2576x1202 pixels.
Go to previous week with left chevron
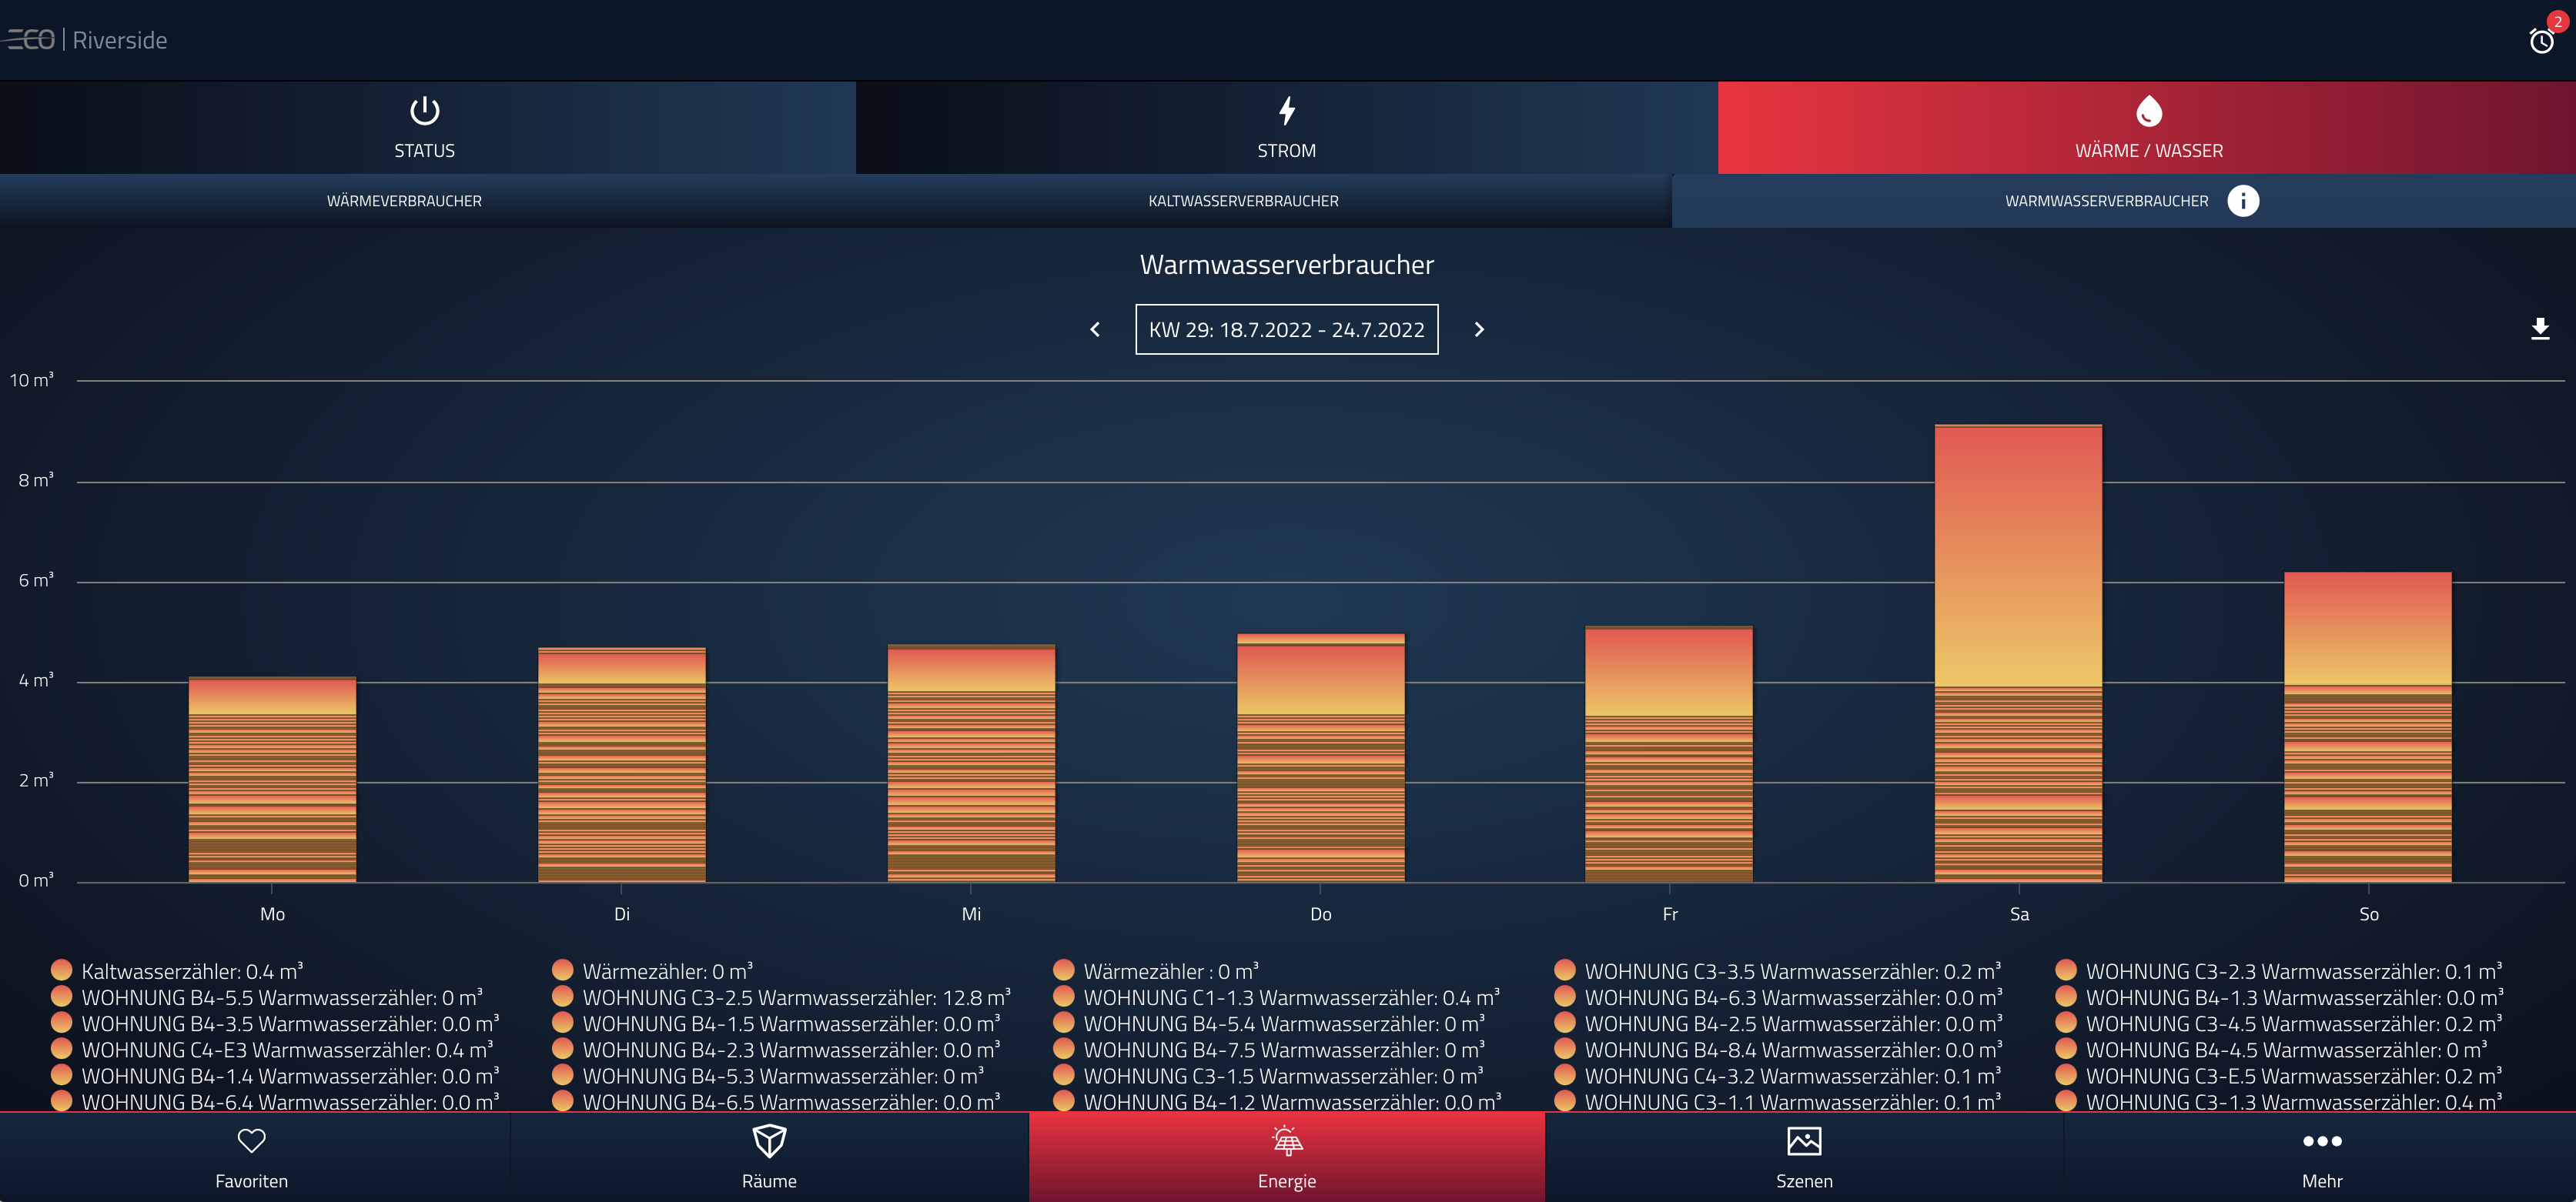pos(1095,329)
